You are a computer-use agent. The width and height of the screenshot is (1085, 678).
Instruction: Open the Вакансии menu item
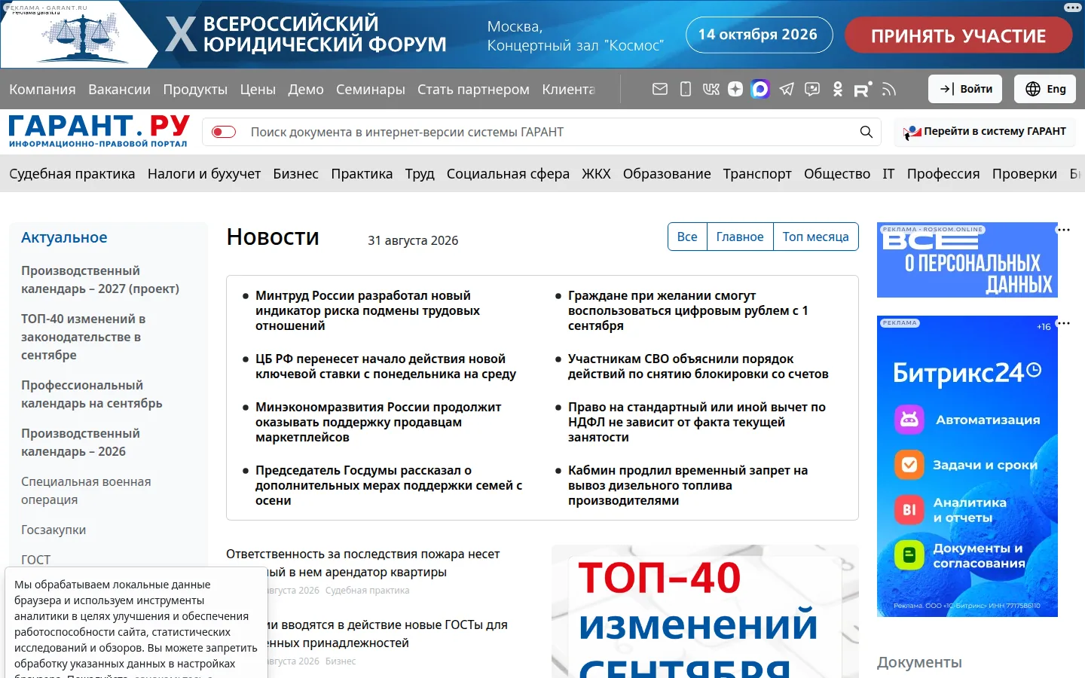[119, 90]
